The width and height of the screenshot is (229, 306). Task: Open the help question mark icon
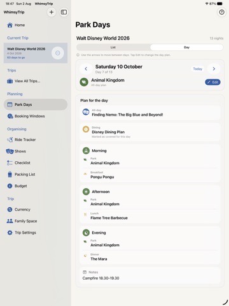click(x=221, y=12)
